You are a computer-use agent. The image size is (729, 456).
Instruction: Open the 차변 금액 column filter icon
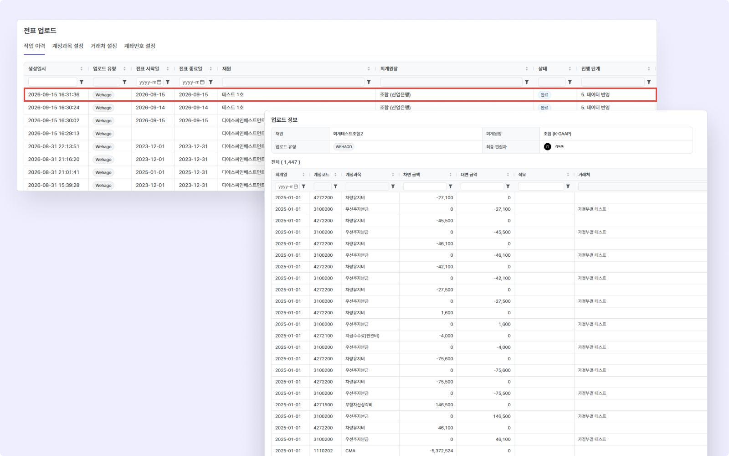pos(450,187)
